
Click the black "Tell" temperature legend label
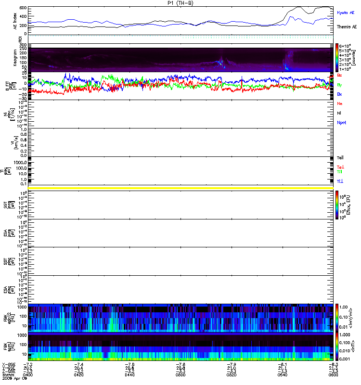point(340,158)
